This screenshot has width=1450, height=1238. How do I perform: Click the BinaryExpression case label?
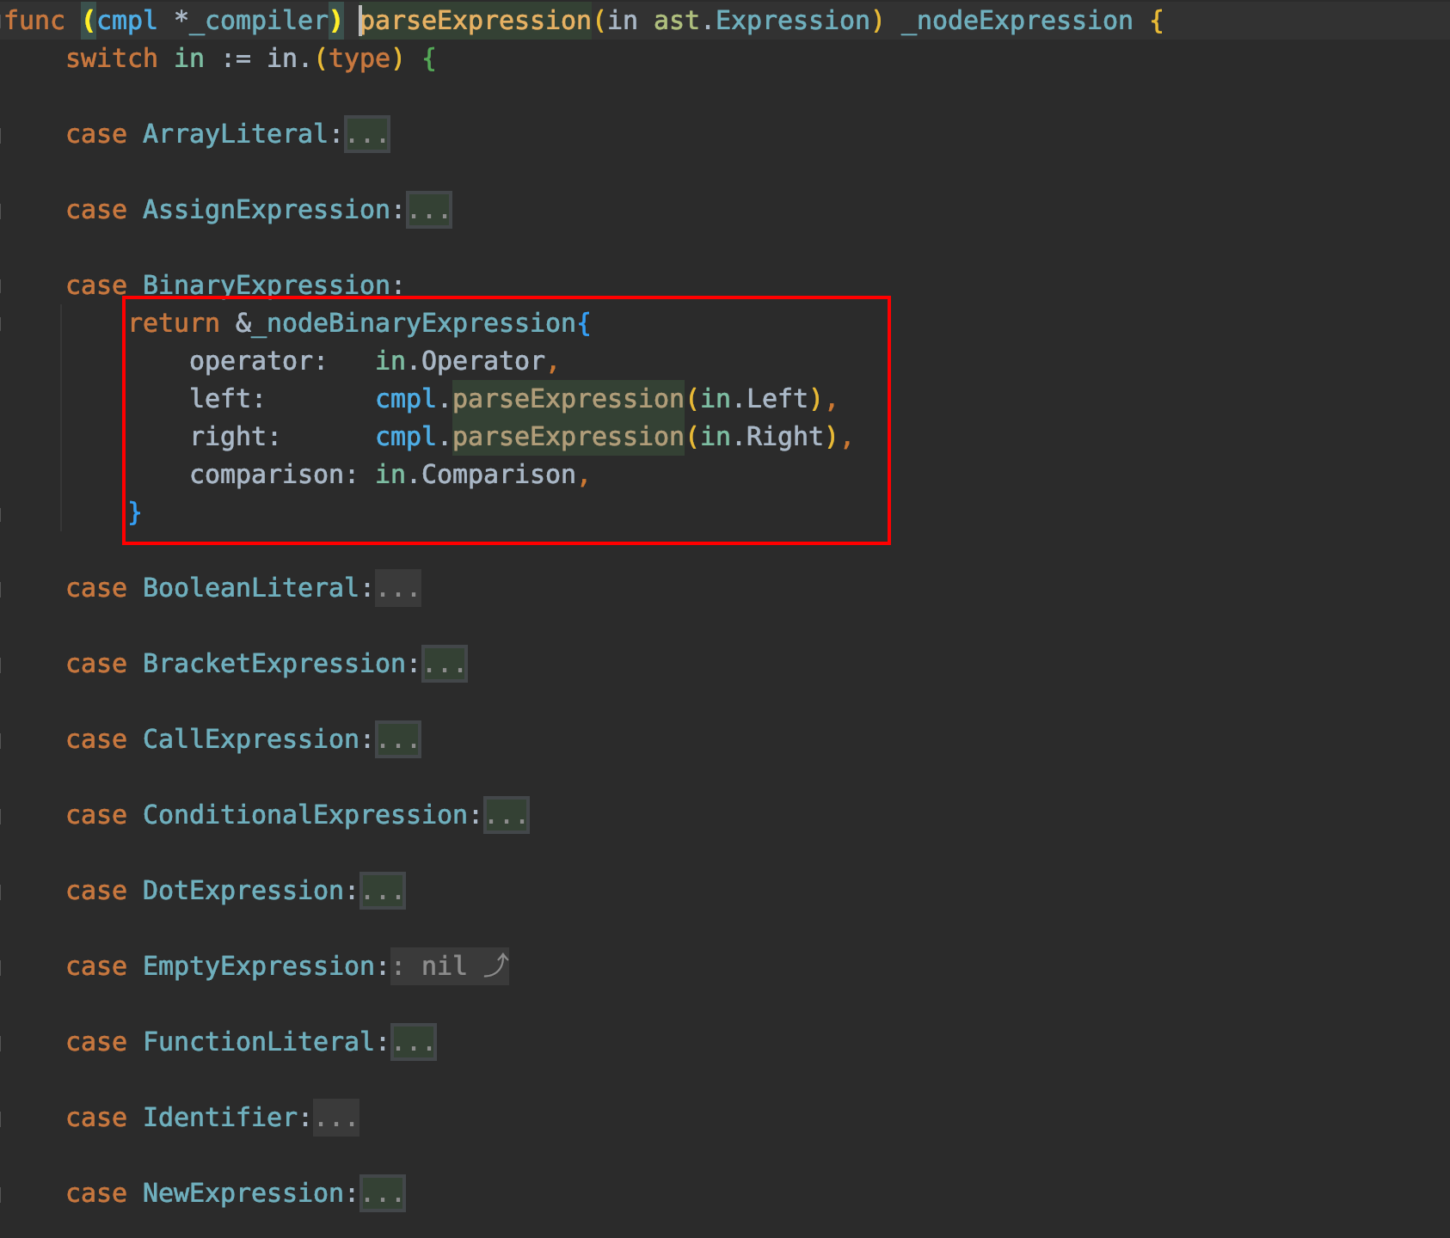coord(267,285)
